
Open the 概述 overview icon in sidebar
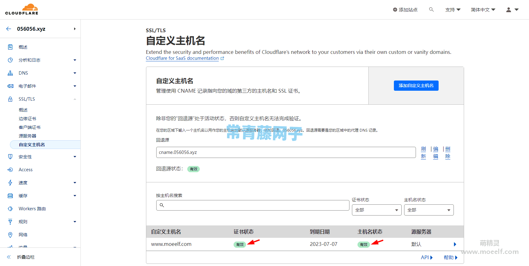[x=10, y=47]
